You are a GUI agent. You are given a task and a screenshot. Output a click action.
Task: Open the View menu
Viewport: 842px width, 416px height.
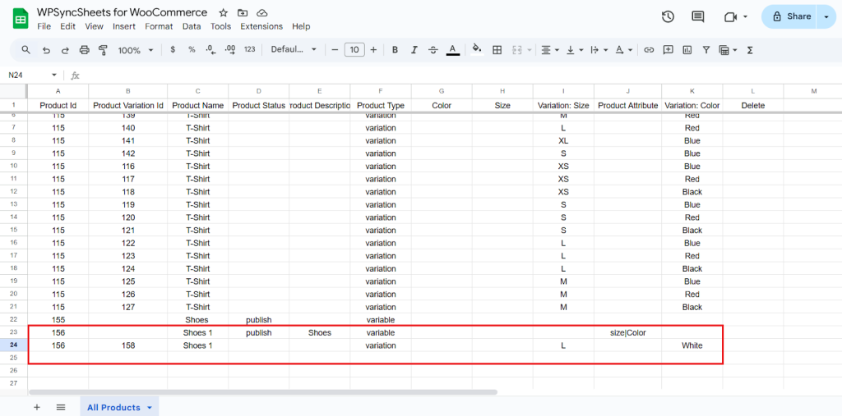click(94, 26)
